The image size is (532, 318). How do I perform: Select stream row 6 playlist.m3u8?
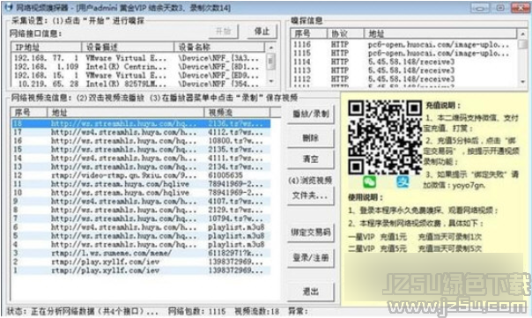click(x=141, y=227)
